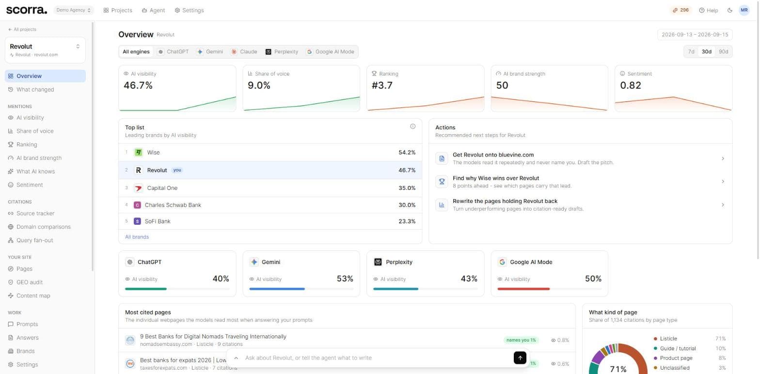Switch range to 7d

[691, 52]
